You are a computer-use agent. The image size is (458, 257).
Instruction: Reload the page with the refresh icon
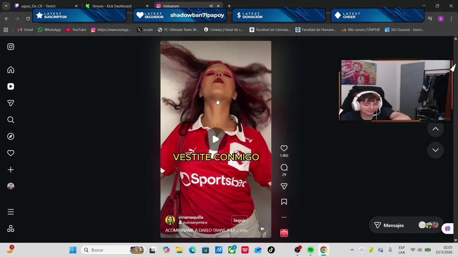point(28,19)
